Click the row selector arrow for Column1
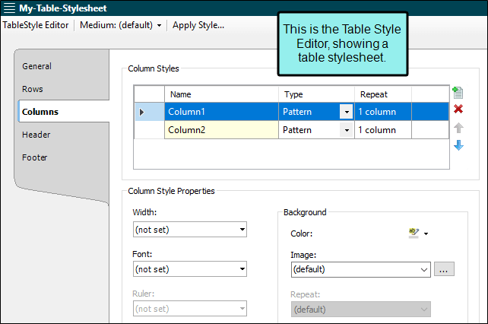Image resolution: width=488 pixels, height=324 pixels. point(142,112)
